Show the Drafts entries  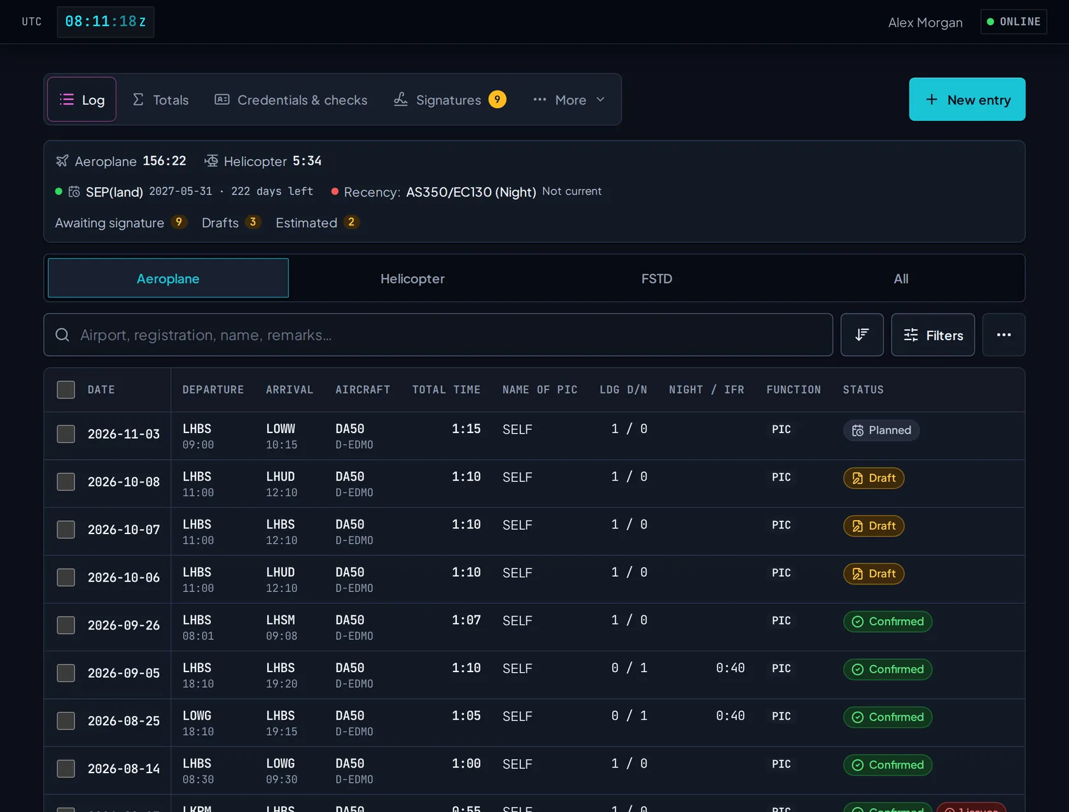(232, 223)
